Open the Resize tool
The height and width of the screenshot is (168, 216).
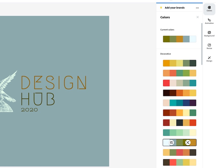tap(209, 46)
